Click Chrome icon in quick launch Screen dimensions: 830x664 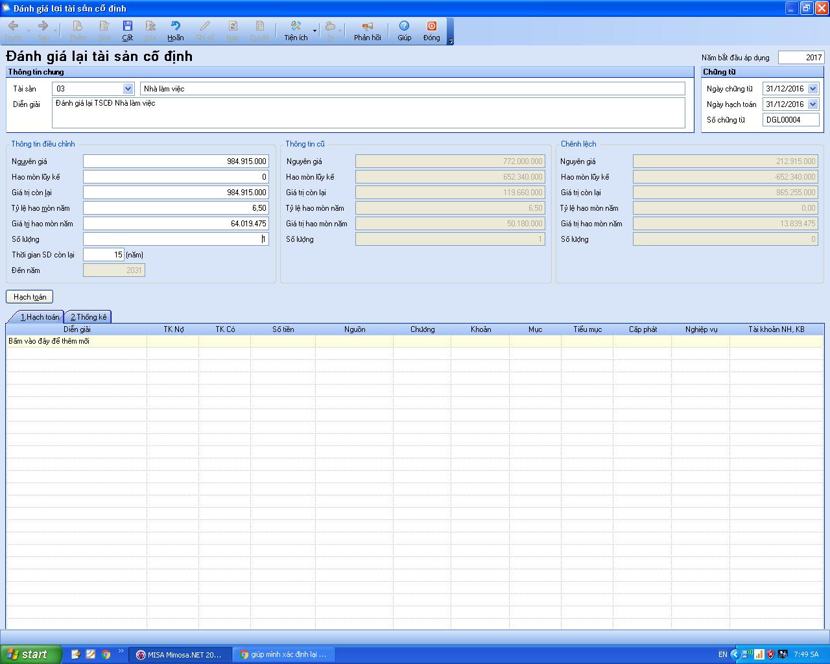[x=106, y=654]
